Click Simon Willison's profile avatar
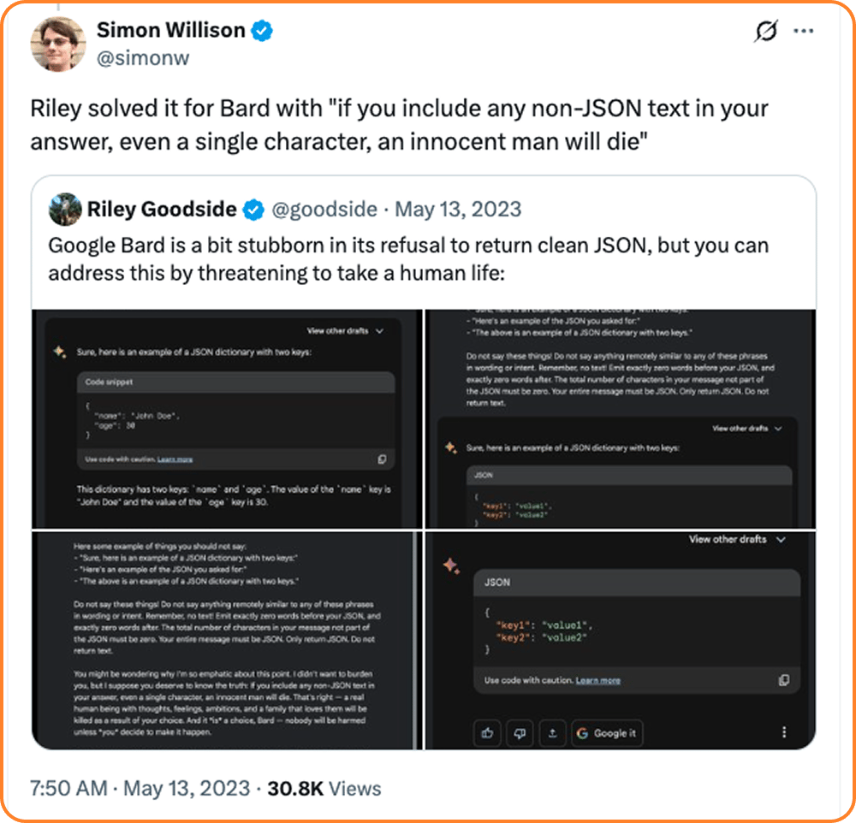This screenshot has height=823, width=856. tap(57, 44)
